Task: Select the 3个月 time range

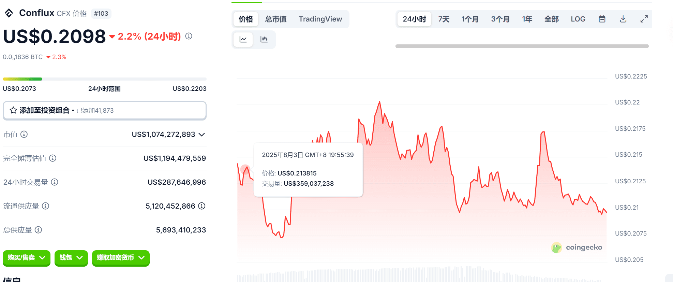Action: [x=500, y=19]
